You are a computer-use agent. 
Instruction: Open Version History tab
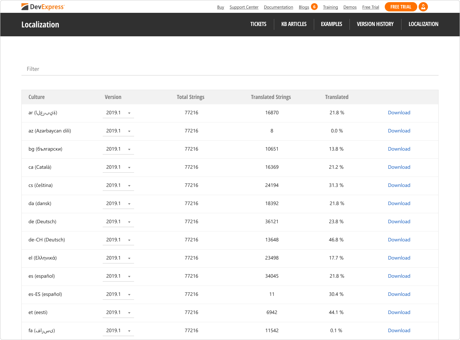click(375, 24)
